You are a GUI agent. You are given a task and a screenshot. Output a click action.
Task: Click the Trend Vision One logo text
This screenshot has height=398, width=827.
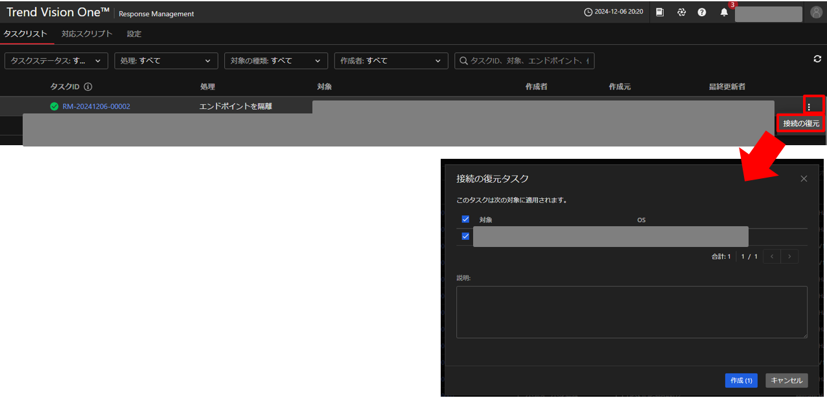58,12
